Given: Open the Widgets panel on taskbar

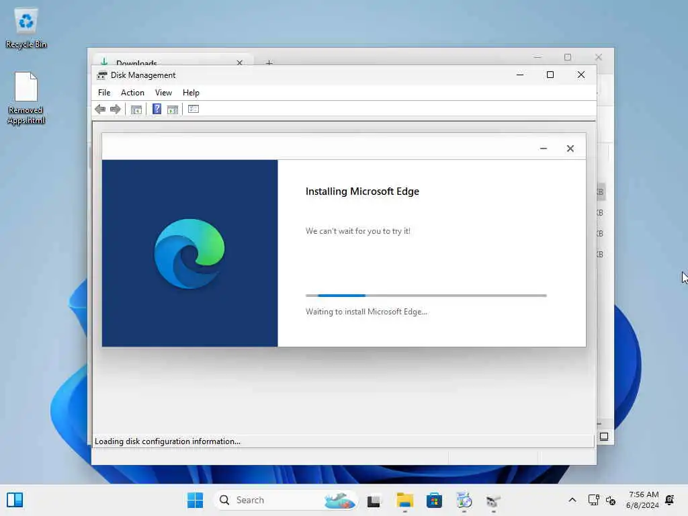Looking at the screenshot, I should tap(15, 500).
